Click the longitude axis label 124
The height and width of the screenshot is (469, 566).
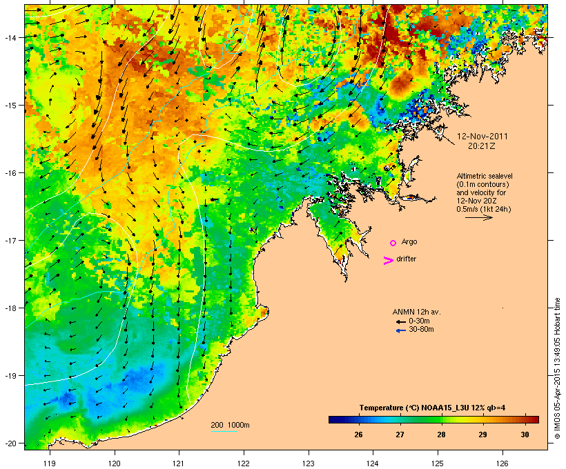[x=373, y=463]
